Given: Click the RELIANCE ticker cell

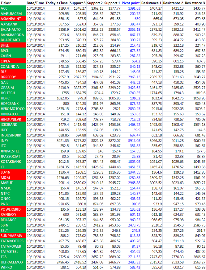Looking at the screenshot, I should coord(13,220).
